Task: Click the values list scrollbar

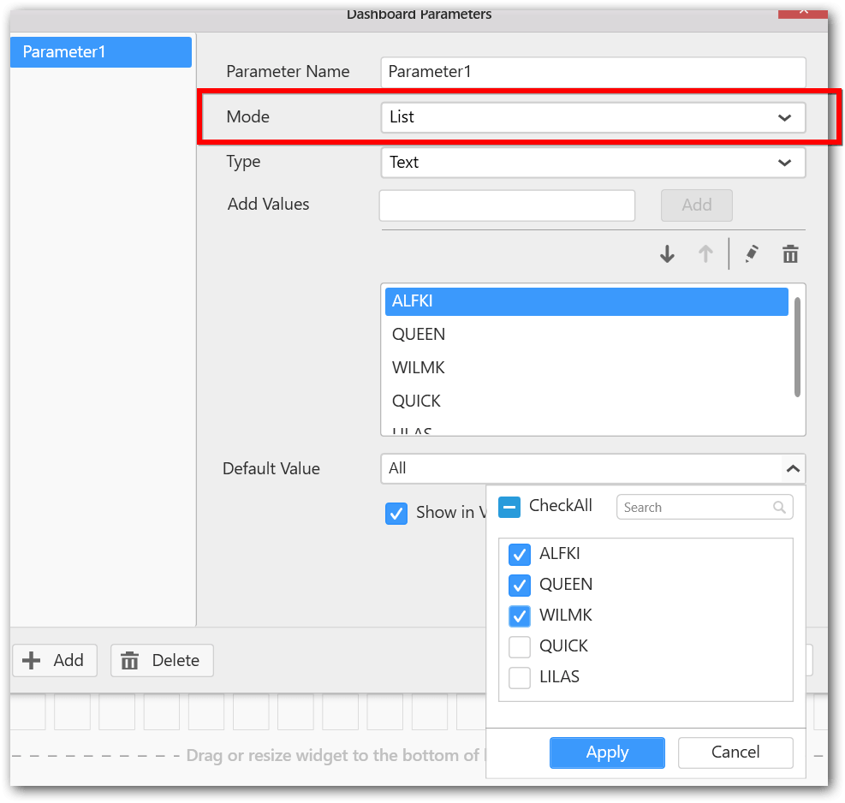Action: point(797,347)
